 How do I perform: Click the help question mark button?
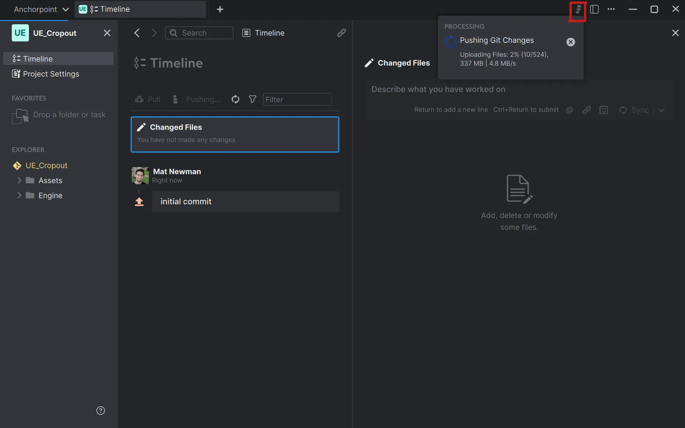(x=100, y=411)
